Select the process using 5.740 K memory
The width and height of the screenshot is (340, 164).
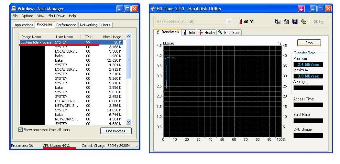click(x=71, y=83)
